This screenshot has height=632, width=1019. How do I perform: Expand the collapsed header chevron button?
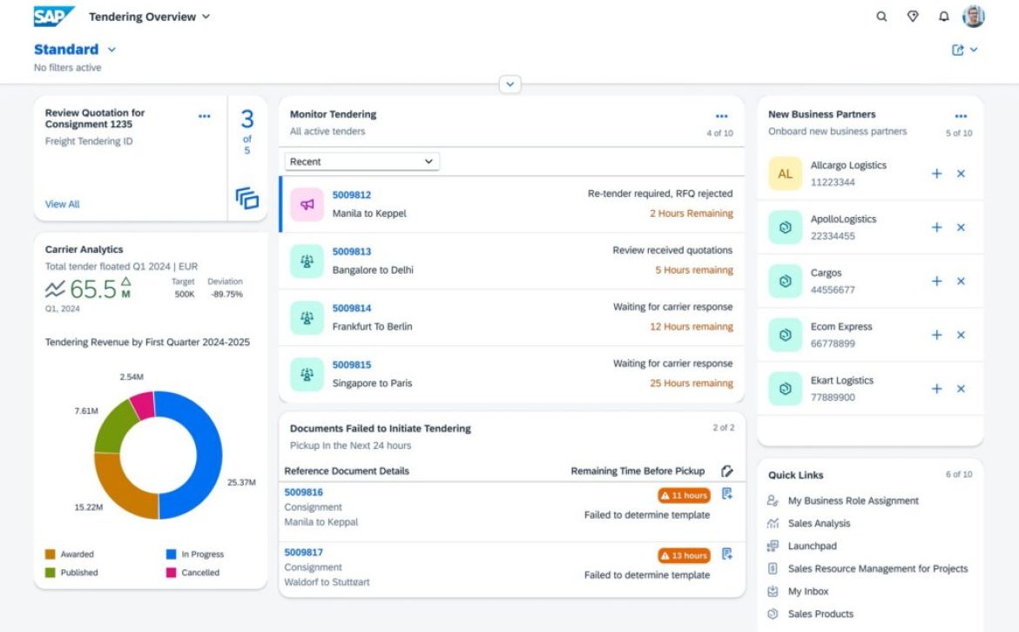509,85
